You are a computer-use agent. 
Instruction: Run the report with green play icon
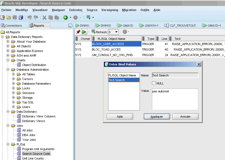point(84,32)
